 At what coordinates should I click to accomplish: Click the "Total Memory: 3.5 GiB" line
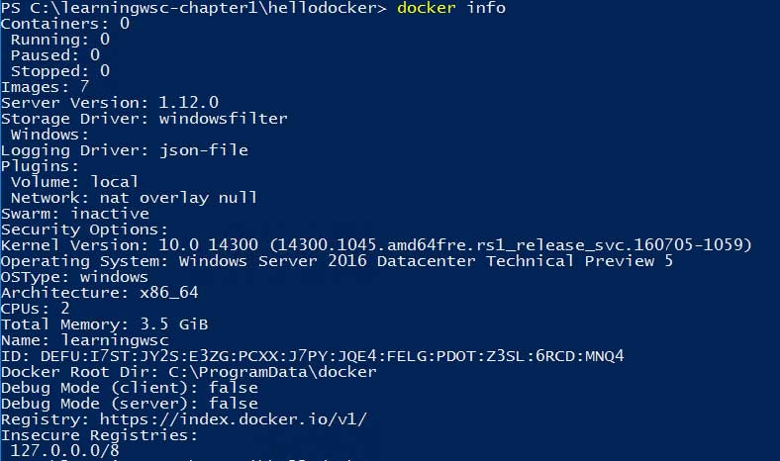pyautogui.click(x=105, y=324)
